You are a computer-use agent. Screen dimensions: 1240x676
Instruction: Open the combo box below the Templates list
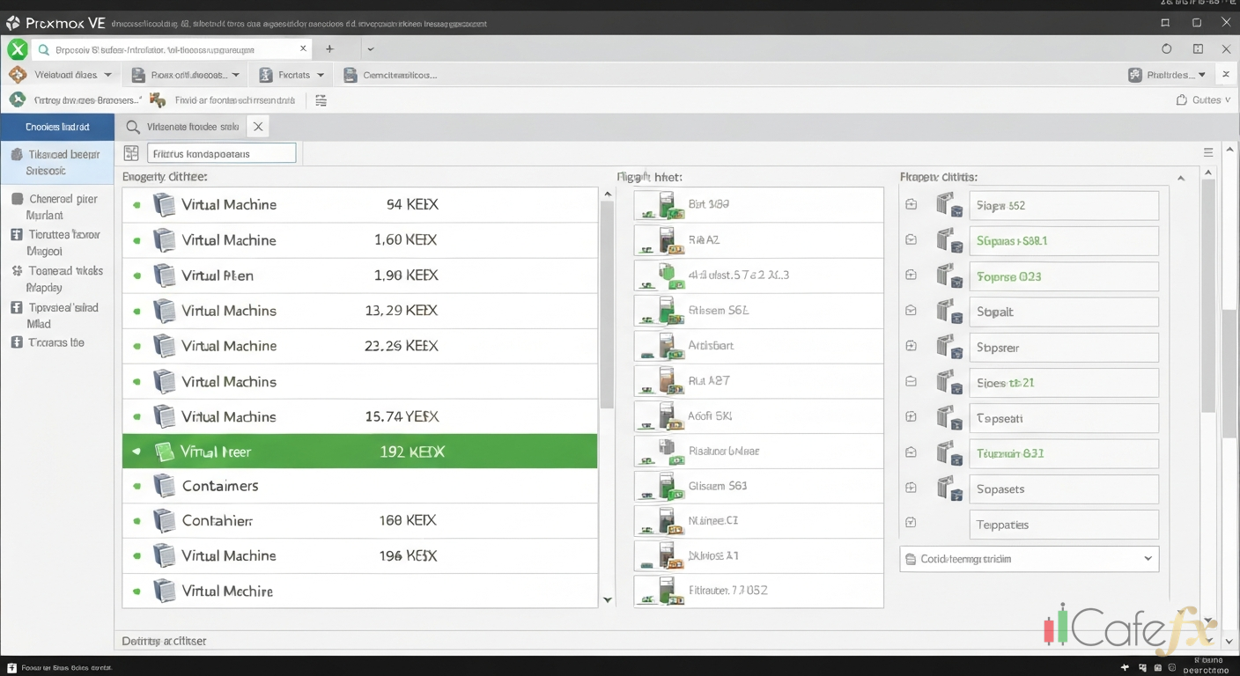click(x=1029, y=558)
